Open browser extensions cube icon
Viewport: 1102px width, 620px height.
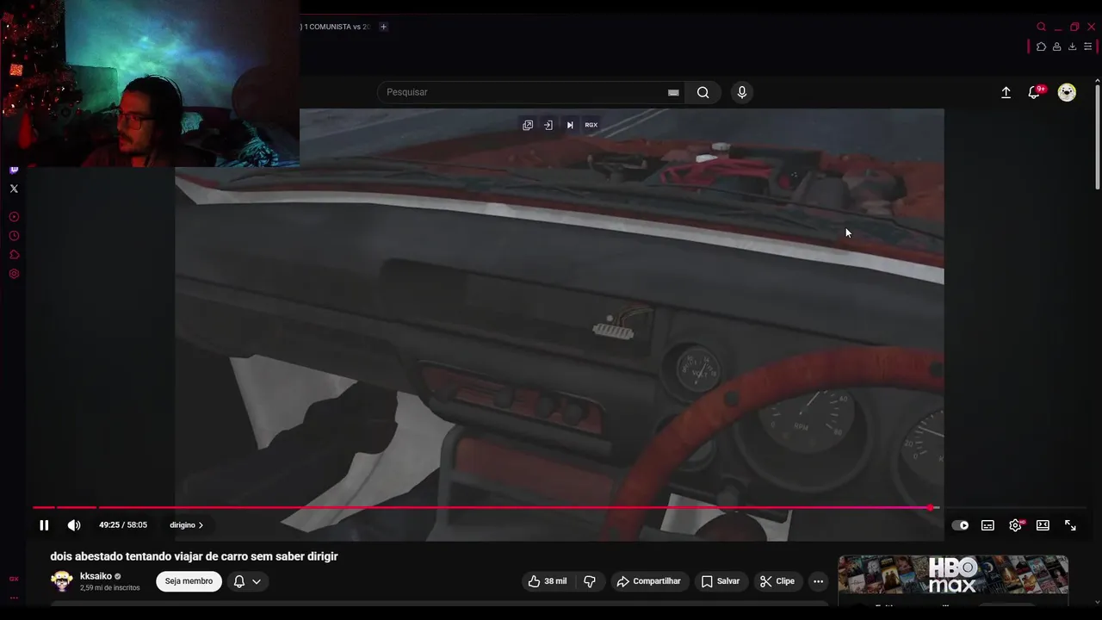1041,46
